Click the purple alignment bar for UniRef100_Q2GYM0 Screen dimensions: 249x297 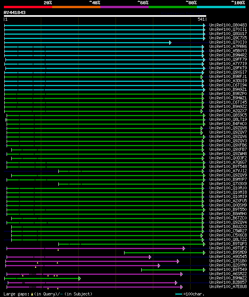(83, 265)
